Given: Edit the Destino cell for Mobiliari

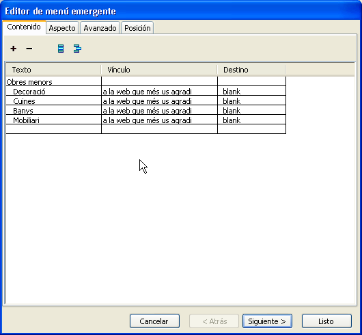Looking at the screenshot, I should coord(251,120).
